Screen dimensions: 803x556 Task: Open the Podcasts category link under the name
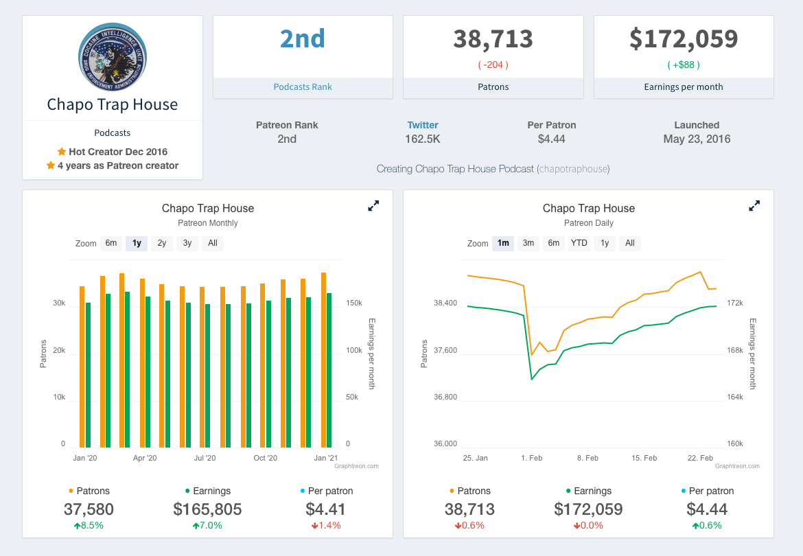pos(112,132)
